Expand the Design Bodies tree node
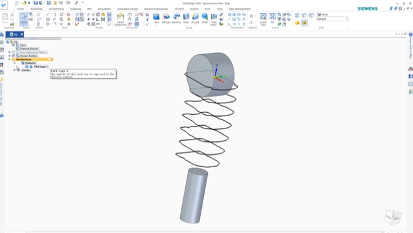The width and height of the screenshot is (413, 233). (x=10, y=56)
